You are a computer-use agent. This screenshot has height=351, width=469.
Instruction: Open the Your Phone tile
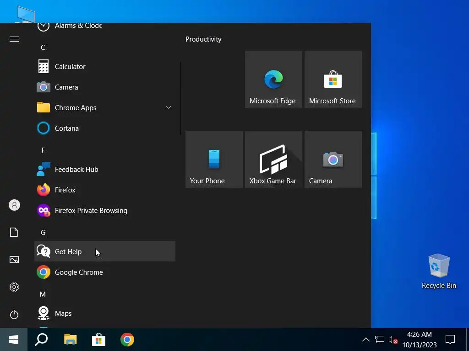[x=214, y=159]
